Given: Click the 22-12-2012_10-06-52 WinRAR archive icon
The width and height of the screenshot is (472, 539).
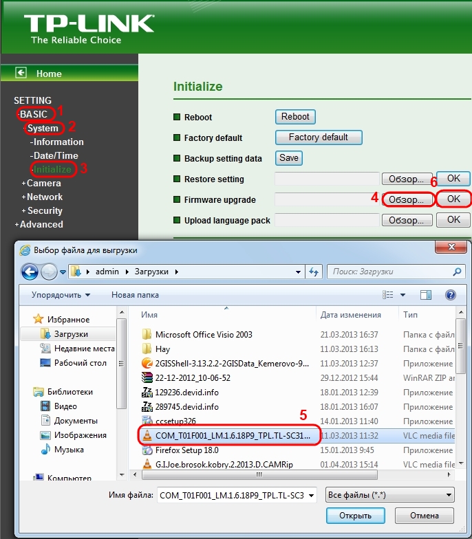Looking at the screenshot, I should tap(147, 377).
